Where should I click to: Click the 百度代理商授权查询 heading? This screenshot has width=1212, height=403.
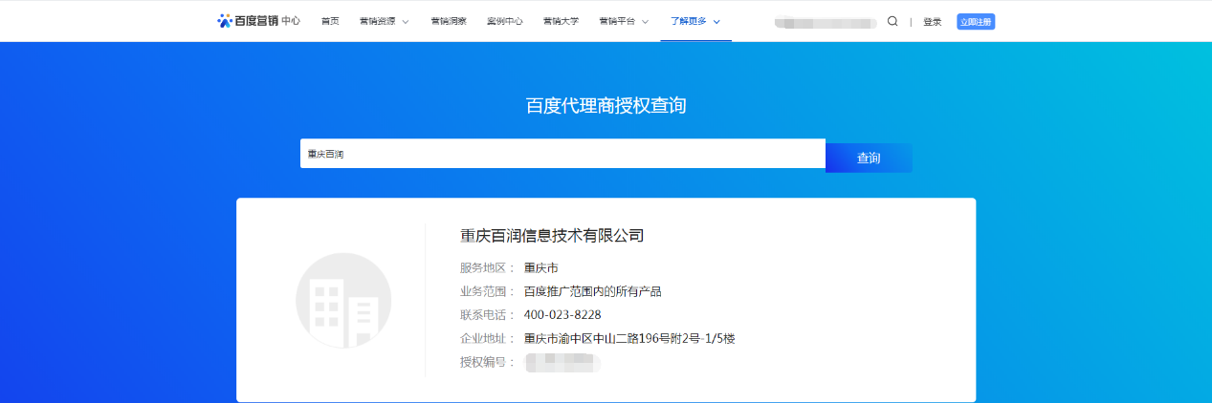(606, 106)
